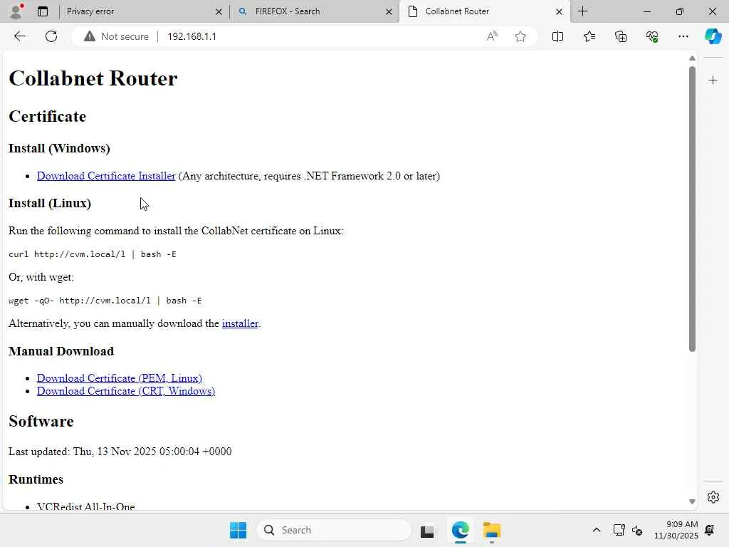Viewport: 729px width, 547px height.
Task: Open Browser essentials heart icon
Action: pos(652,36)
